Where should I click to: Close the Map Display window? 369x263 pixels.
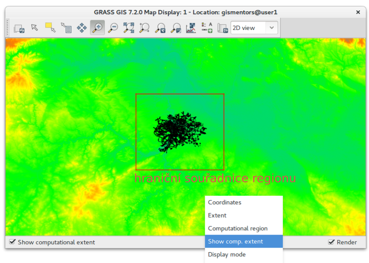[x=358, y=12]
